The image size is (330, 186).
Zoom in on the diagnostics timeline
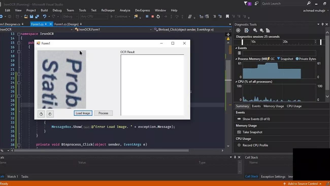click(x=255, y=30)
